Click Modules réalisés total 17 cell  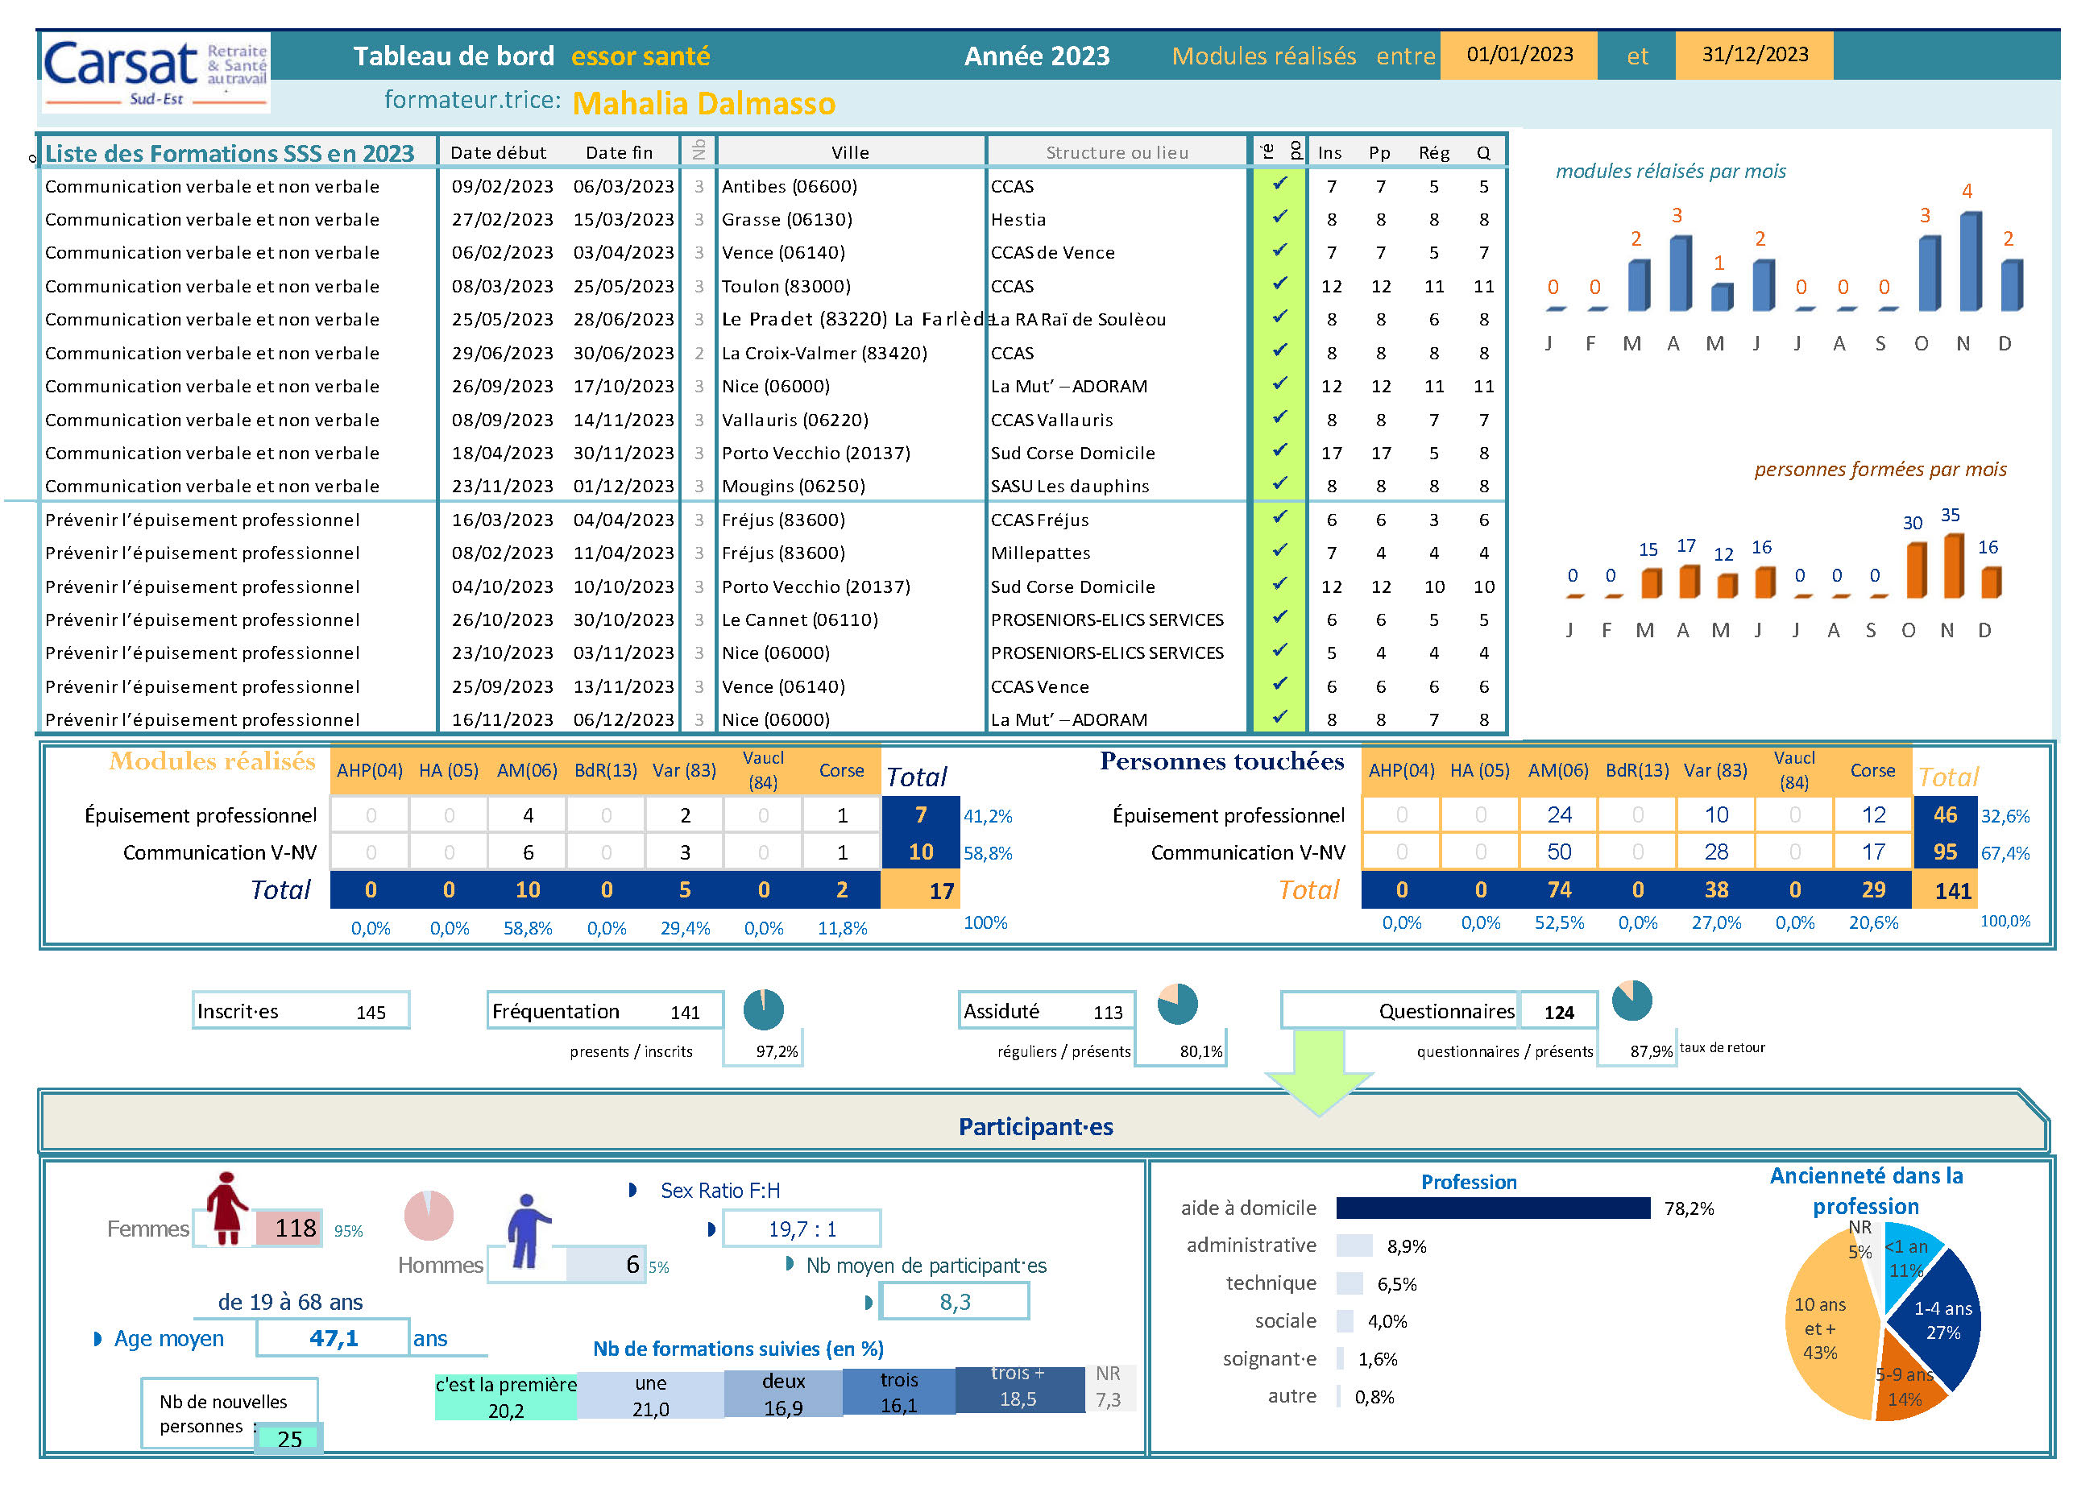pyautogui.click(x=920, y=889)
